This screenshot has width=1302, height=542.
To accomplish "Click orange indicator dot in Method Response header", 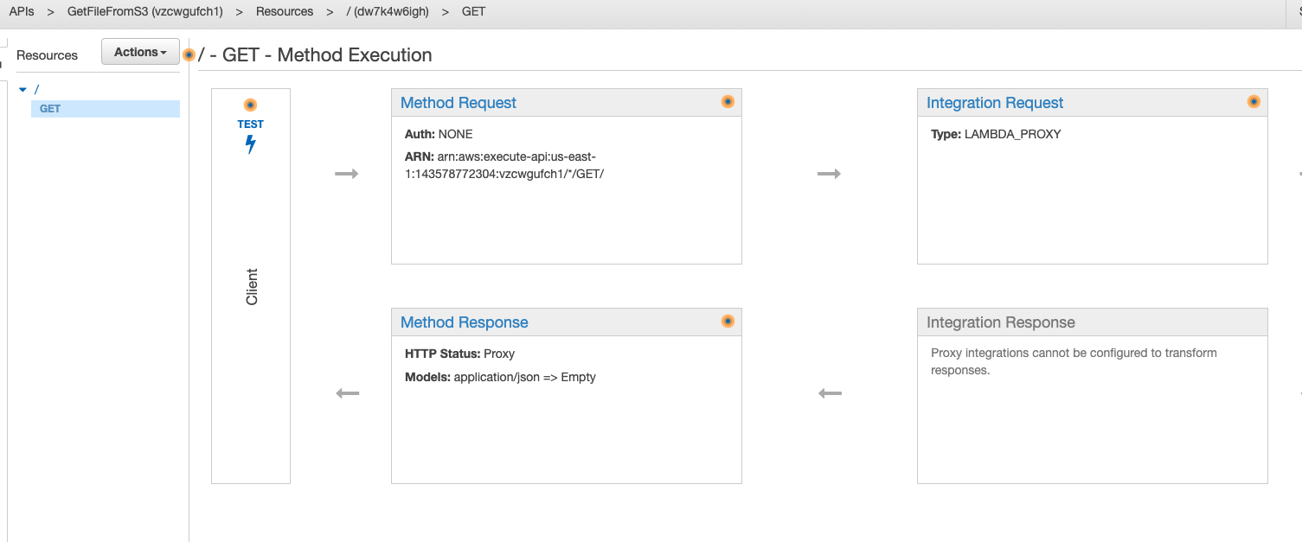I will [x=728, y=322].
